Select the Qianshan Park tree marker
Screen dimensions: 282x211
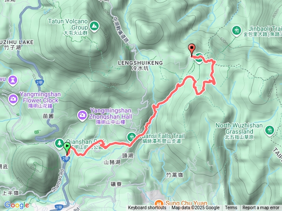click(x=59, y=144)
